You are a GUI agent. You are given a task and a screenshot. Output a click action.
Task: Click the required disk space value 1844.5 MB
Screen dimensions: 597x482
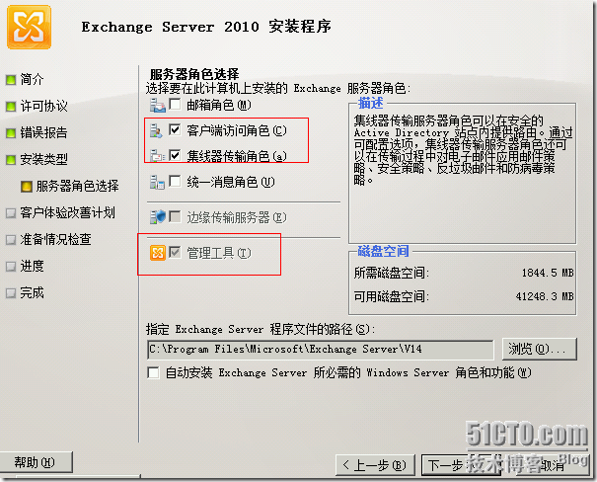(x=548, y=274)
